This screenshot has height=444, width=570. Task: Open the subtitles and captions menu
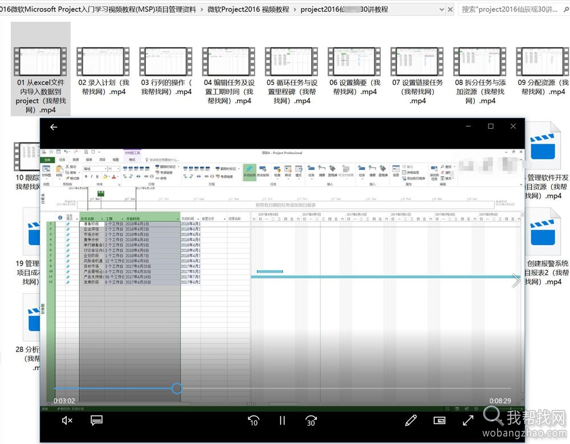(97, 421)
